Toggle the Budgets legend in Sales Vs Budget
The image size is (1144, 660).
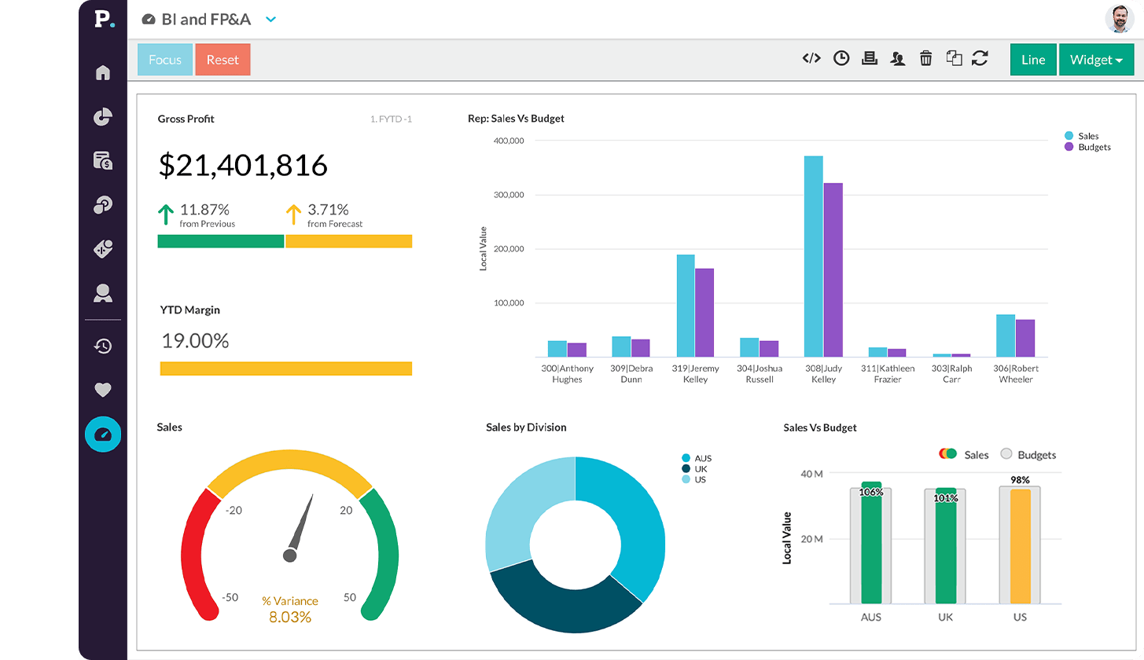click(1026, 453)
